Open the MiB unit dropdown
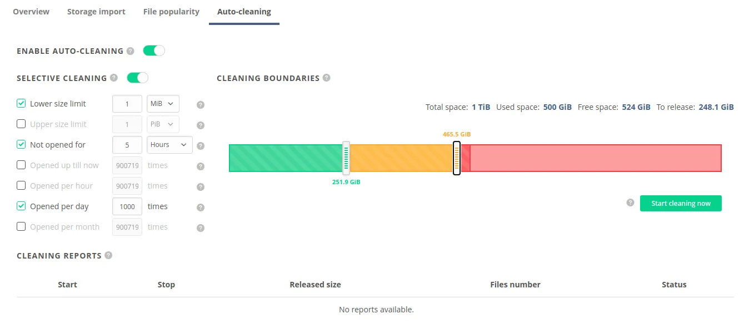This screenshot has width=744, height=329. (162, 104)
